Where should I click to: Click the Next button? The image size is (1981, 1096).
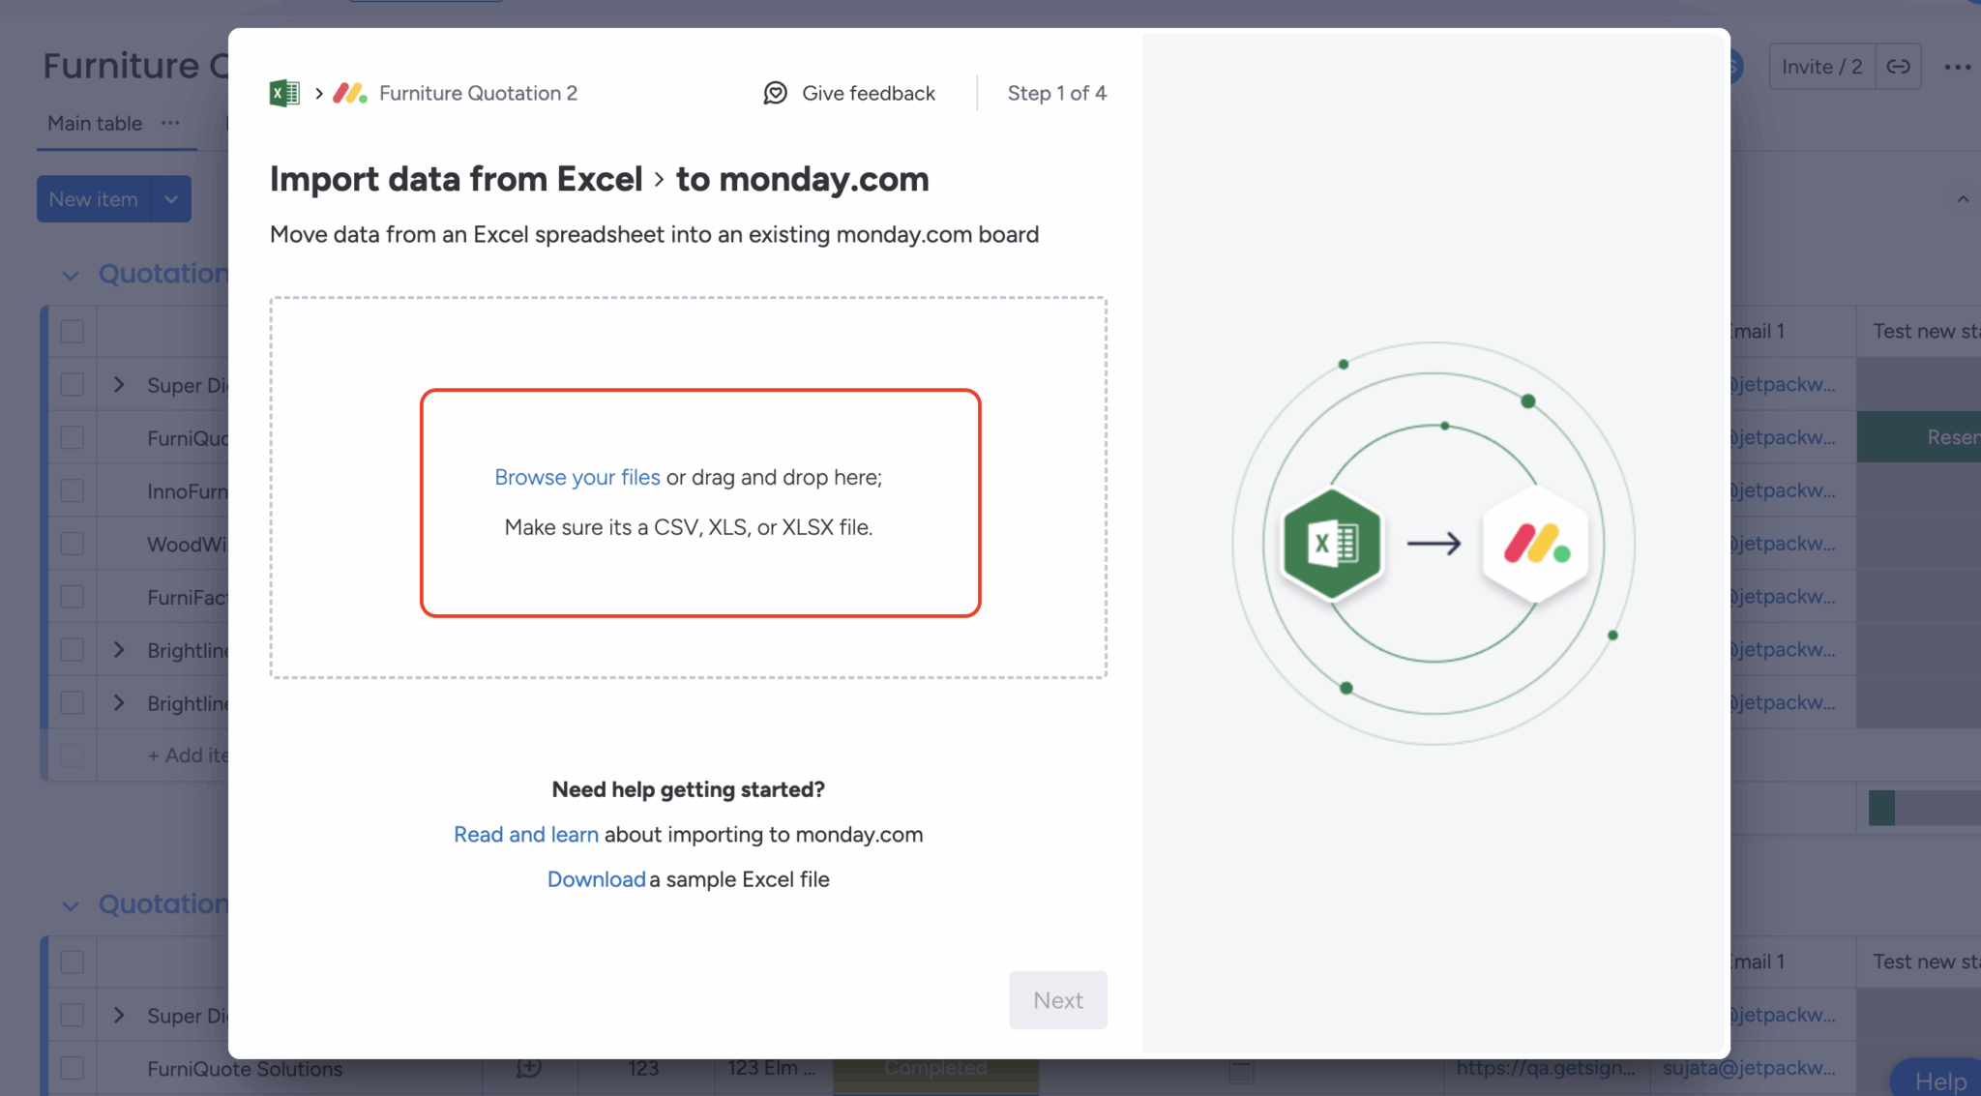click(x=1058, y=1000)
